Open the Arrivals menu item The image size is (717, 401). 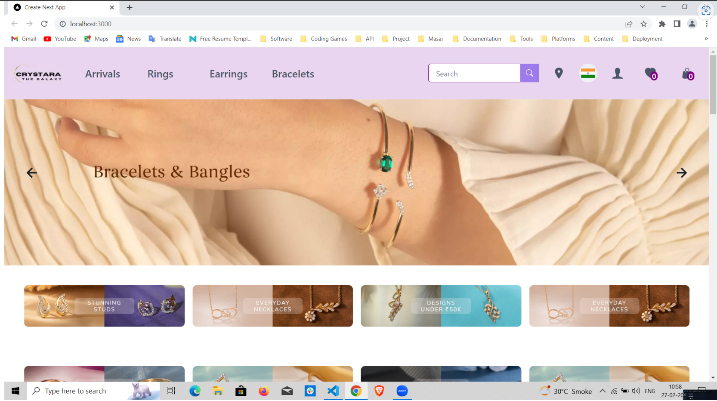(x=102, y=74)
